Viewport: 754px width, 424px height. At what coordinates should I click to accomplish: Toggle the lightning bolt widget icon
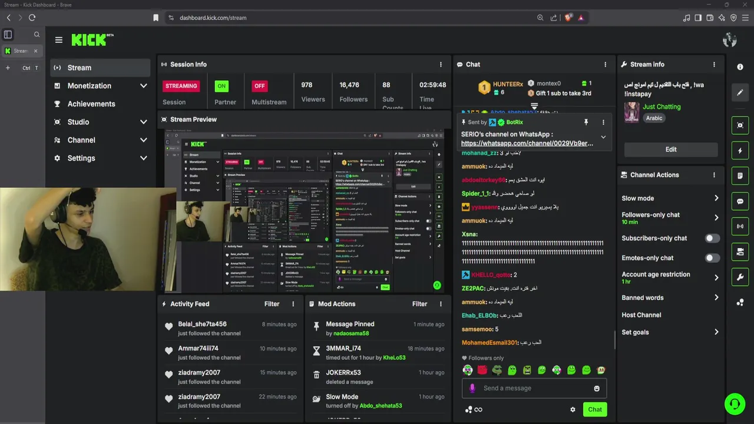point(740,151)
